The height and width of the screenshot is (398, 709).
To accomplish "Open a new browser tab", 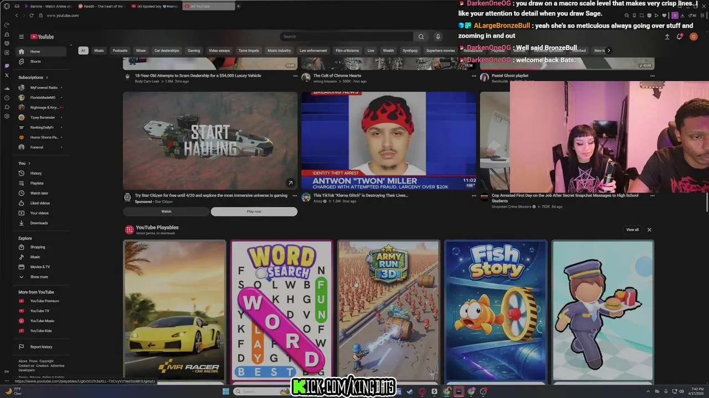I will point(238,6).
